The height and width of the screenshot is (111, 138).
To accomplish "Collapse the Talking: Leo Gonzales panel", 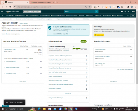I will 7,102.
